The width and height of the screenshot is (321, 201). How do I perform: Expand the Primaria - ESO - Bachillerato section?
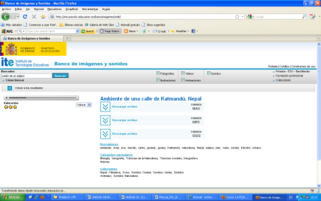click(x=292, y=71)
